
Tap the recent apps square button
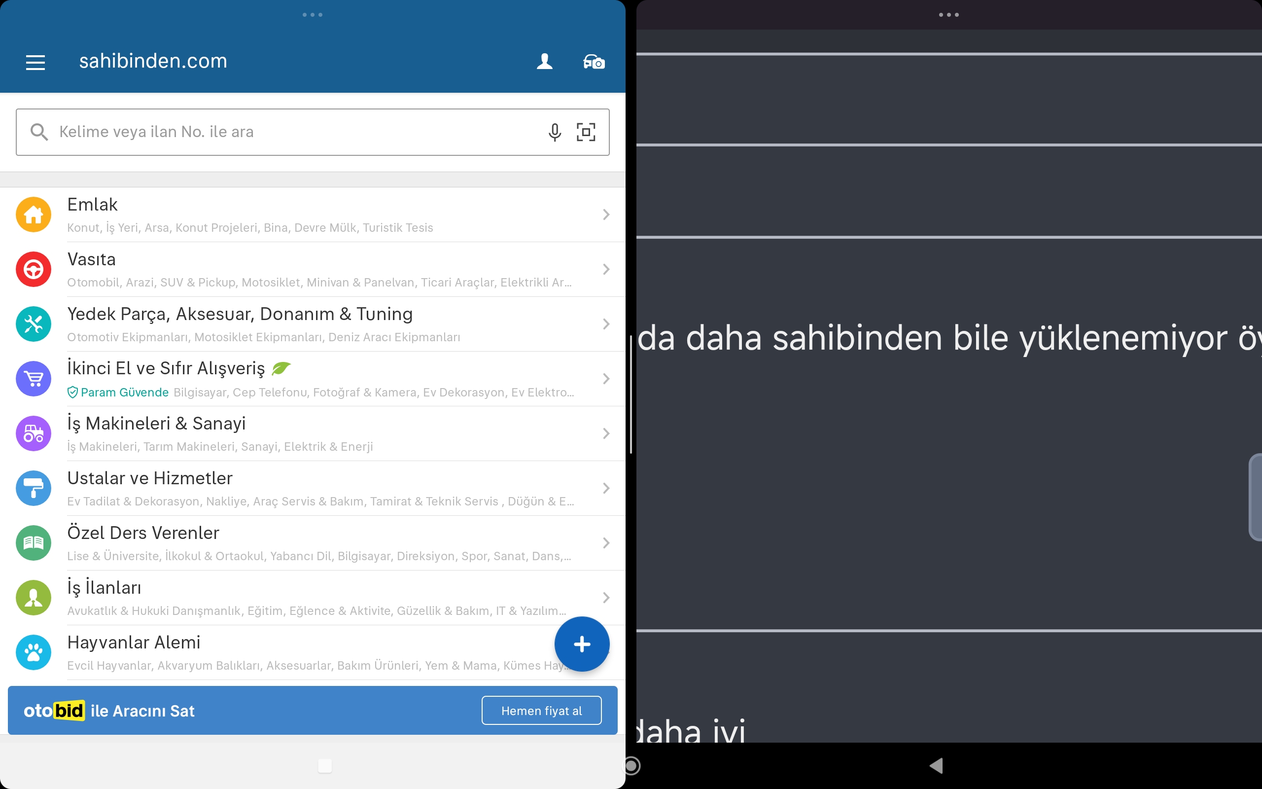(325, 765)
